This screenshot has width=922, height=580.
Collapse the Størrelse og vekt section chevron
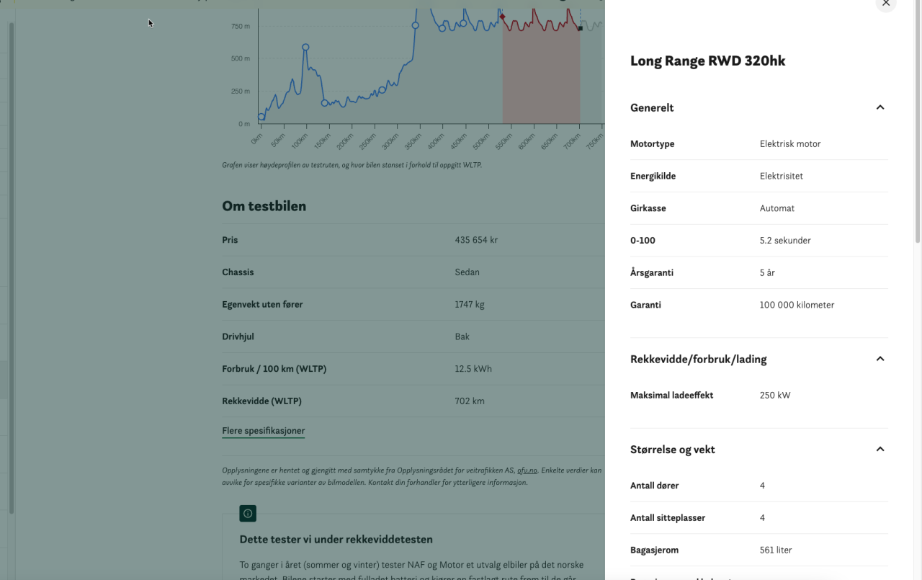pyautogui.click(x=880, y=449)
